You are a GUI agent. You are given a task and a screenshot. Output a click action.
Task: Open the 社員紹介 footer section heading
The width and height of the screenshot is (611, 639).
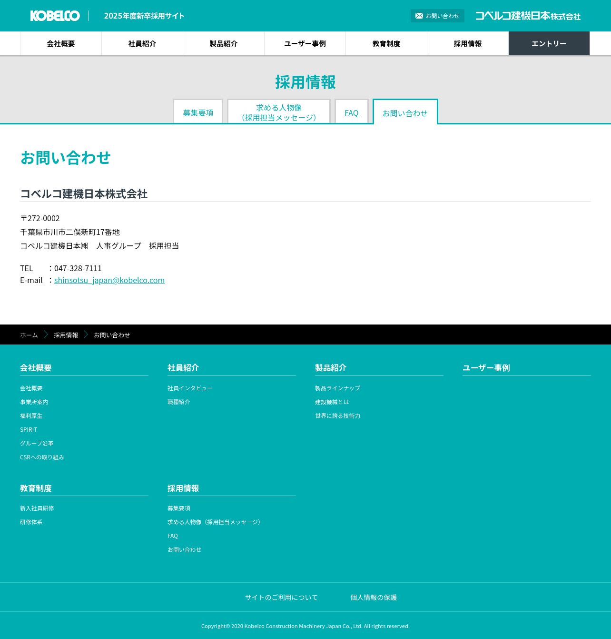click(183, 368)
